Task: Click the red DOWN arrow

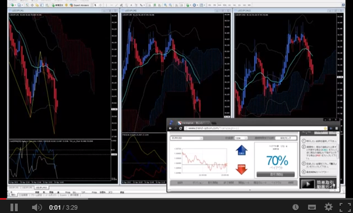Action: point(242,169)
